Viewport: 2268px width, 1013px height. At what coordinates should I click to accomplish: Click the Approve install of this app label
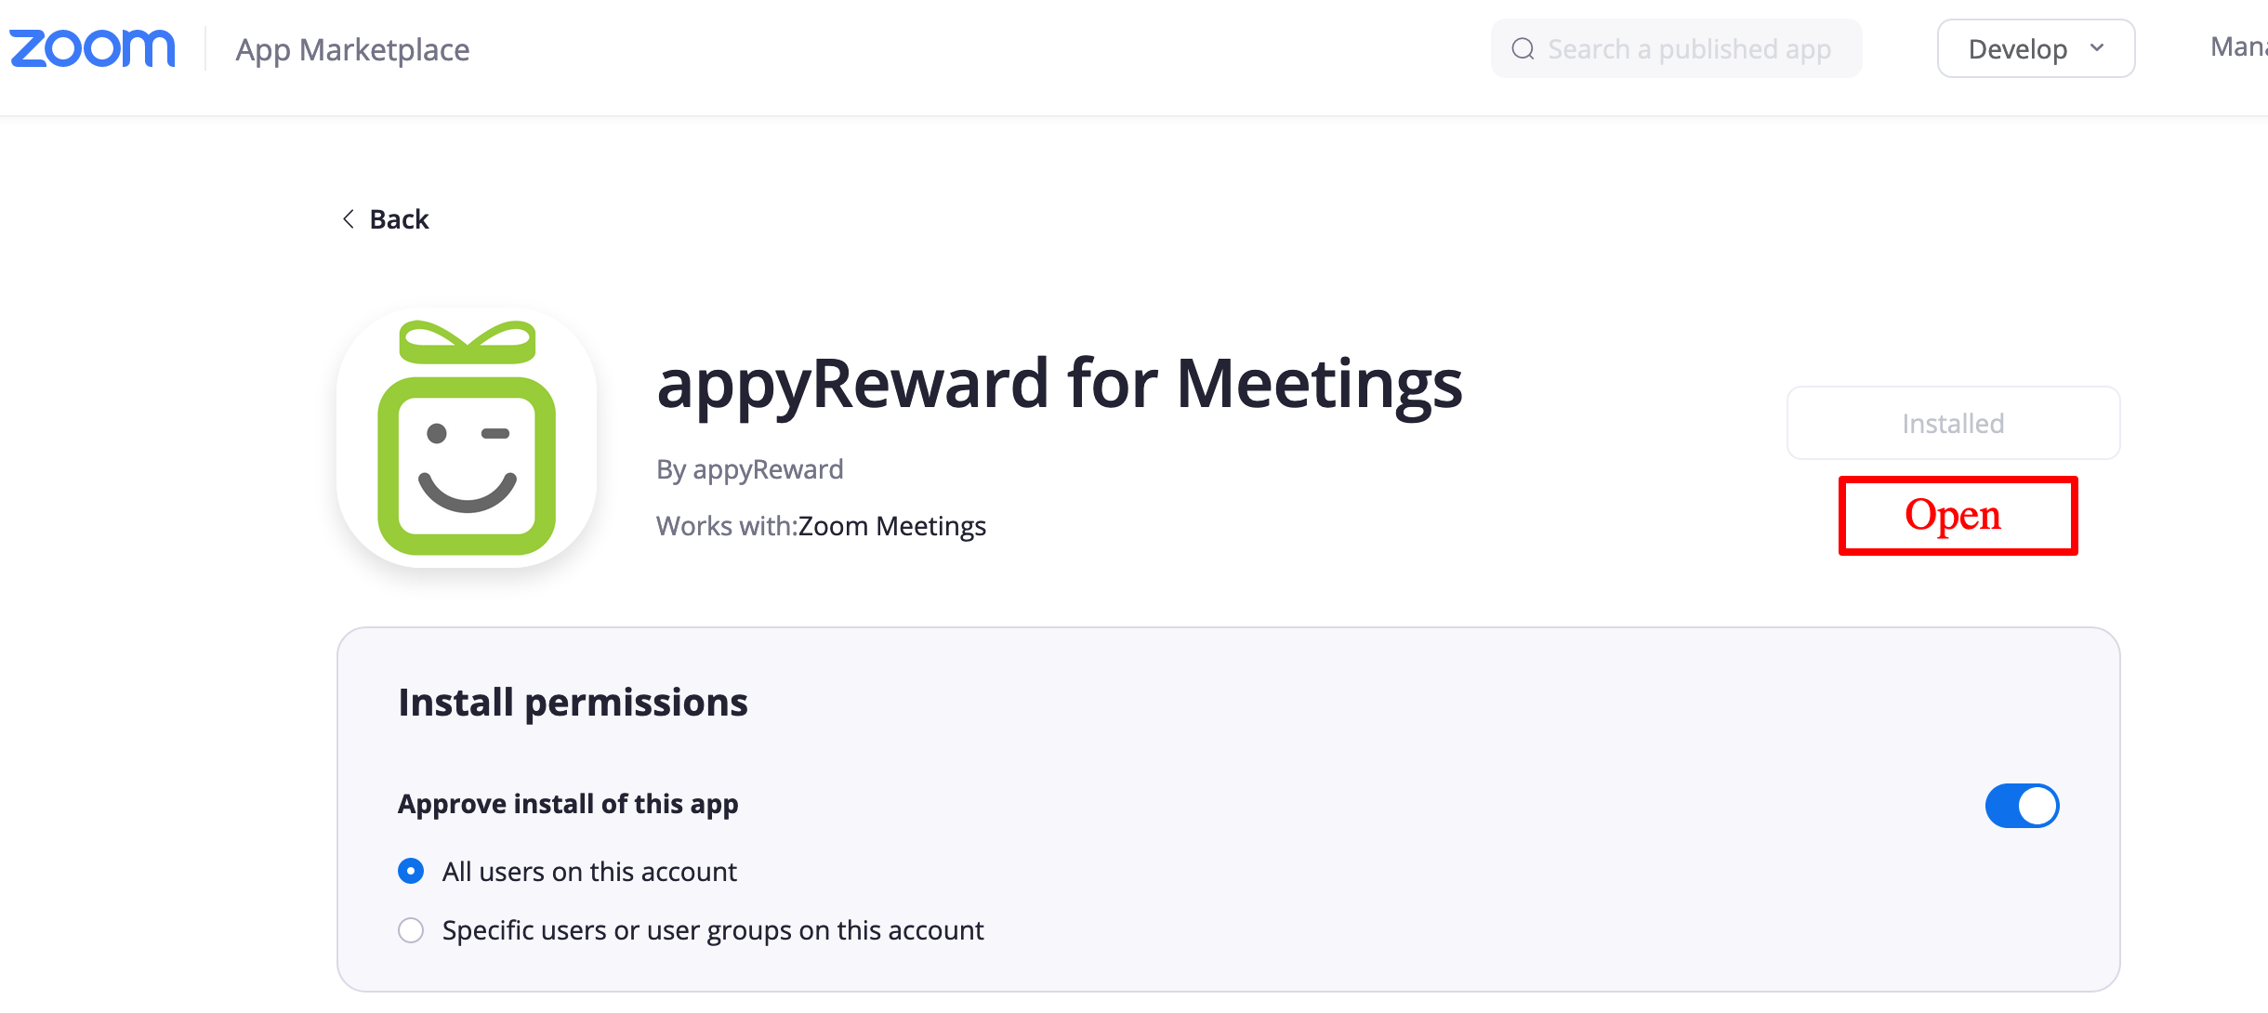(568, 804)
